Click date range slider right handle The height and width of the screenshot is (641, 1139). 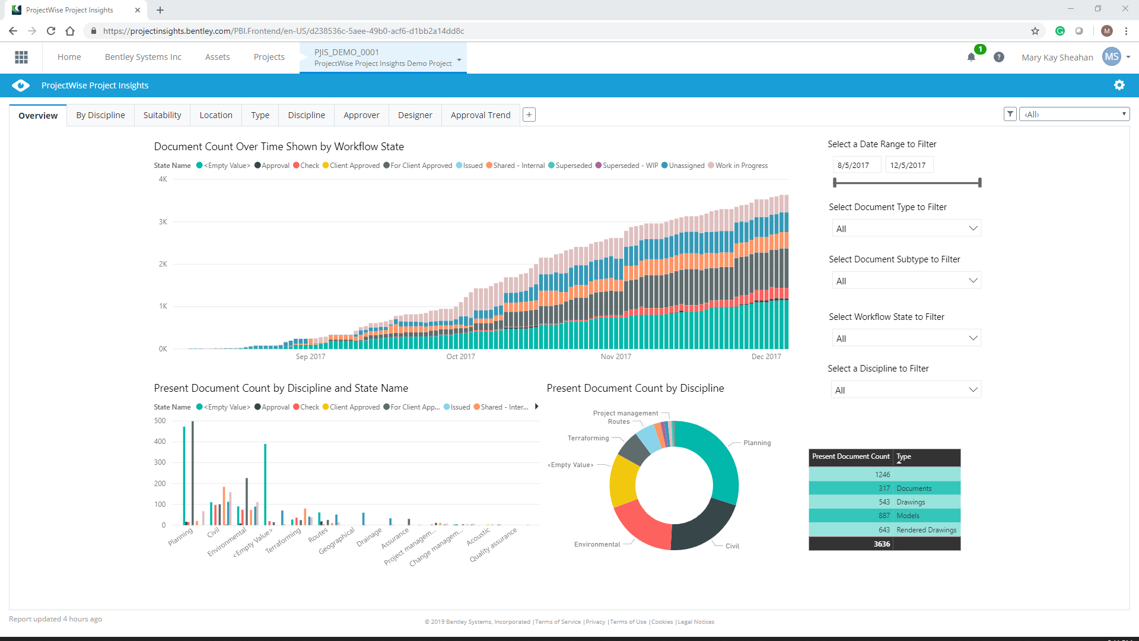980,183
